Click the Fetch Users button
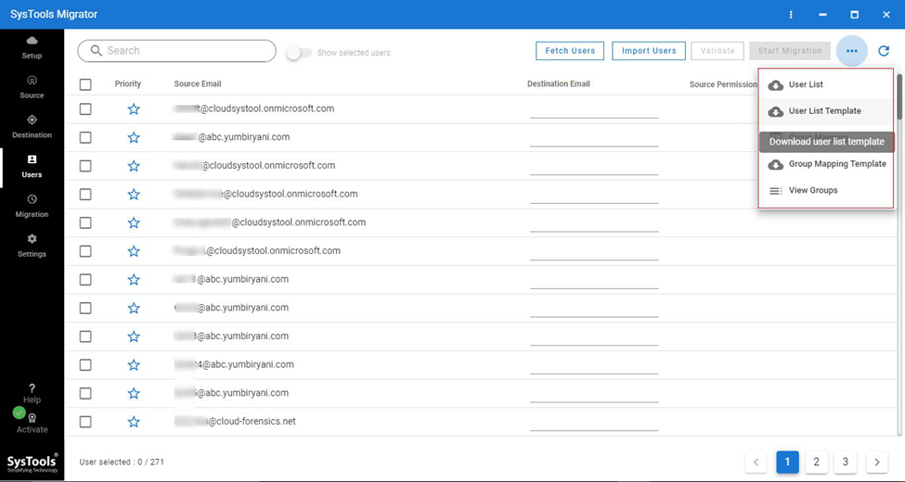The width and height of the screenshot is (905, 482). pos(570,51)
